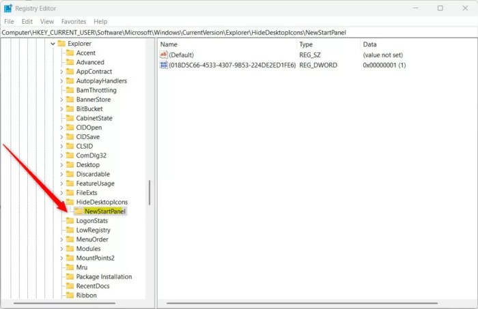Open the View menu

[47, 22]
